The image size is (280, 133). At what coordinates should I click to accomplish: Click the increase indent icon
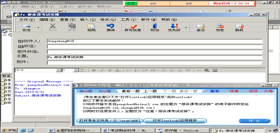[x=153, y=70]
